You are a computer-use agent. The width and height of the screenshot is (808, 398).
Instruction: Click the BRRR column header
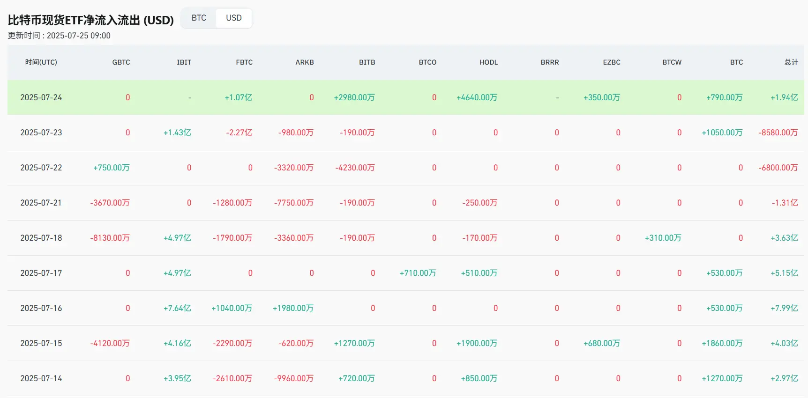click(550, 62)
